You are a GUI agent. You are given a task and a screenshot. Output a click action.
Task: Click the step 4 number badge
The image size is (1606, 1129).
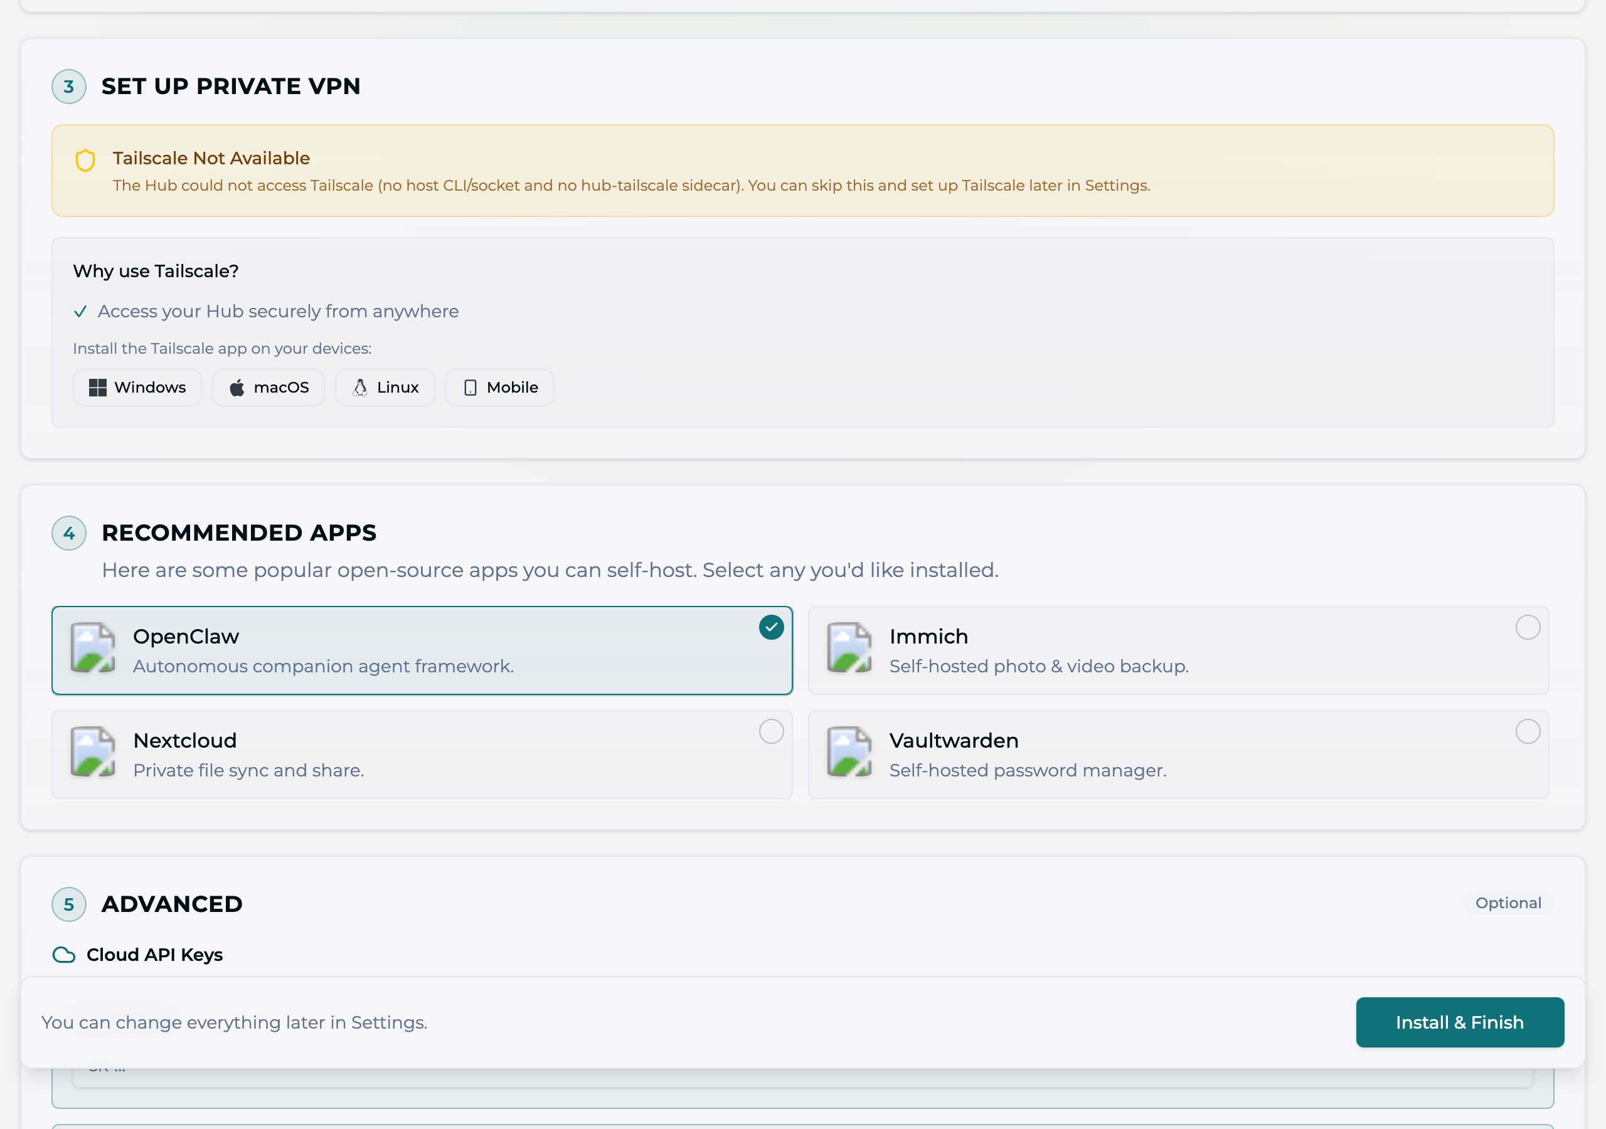point(69,533)
